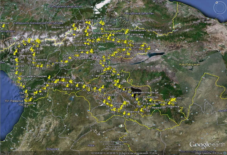Viewport: 227px width, 155px height.
Task: Click the yellow pin above the 'Vardzia' label
Action: click(x=68, y=85)
